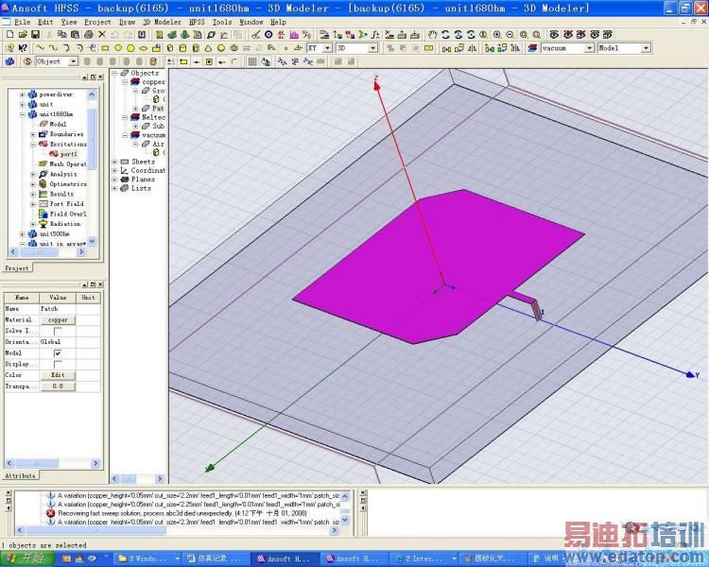
Task: Click message log horizontal scrollbar right arrow
Action: (335, 530)
